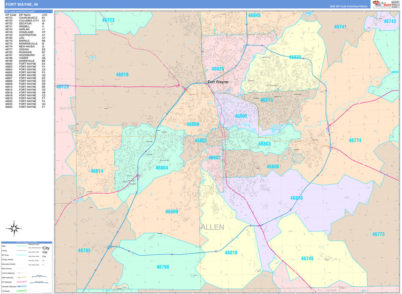Click the miles scale bar in legend
Image resolution: width=402 pixels, height=294 pixels.
(x=39, y=276)
